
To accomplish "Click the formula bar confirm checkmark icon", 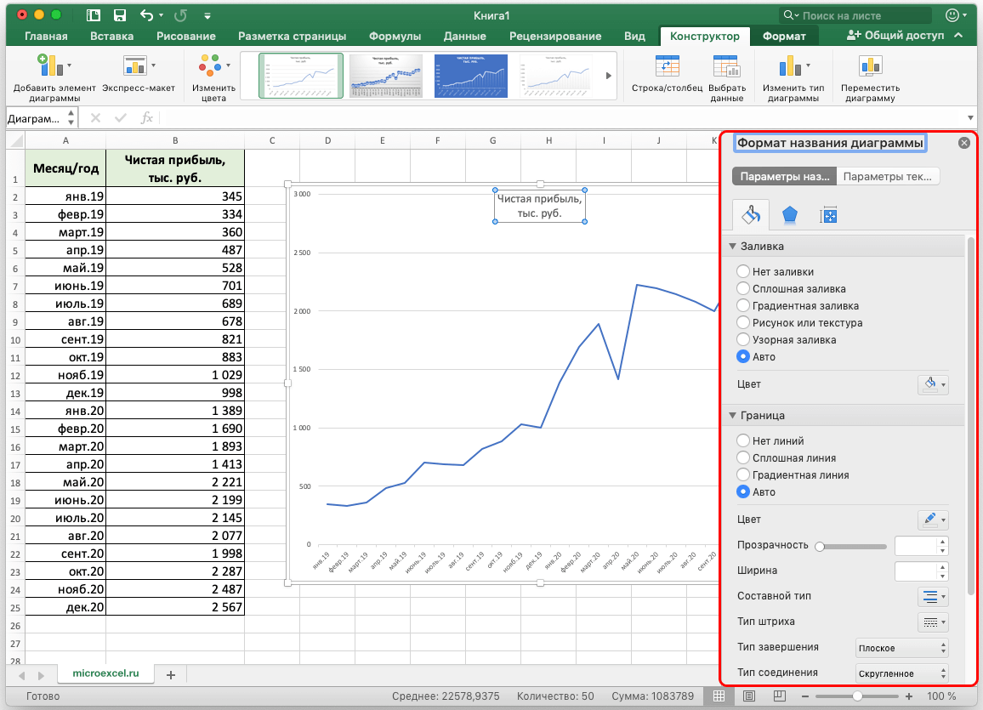I will (x=121, y=118).
